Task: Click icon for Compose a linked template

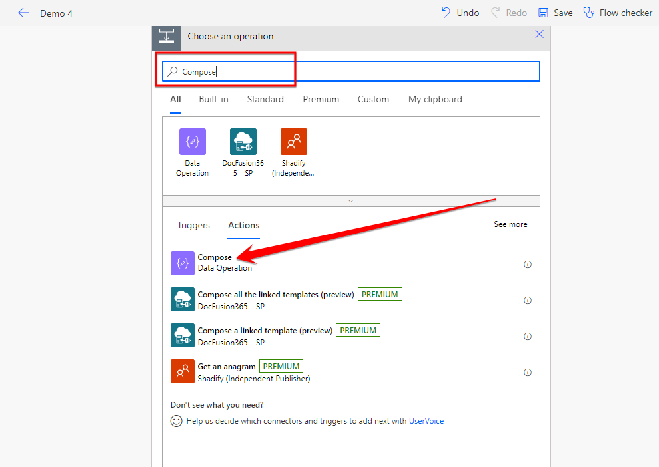Action: [183, 335]
